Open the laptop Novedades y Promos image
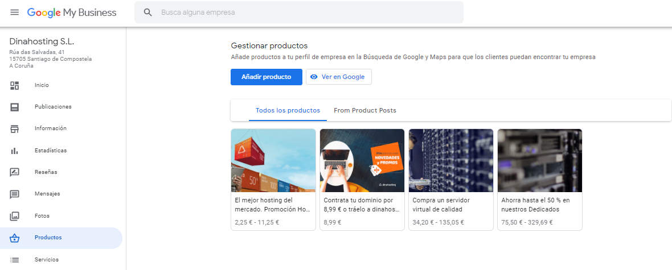The image size is (672, 270). (x=362, y=160)
